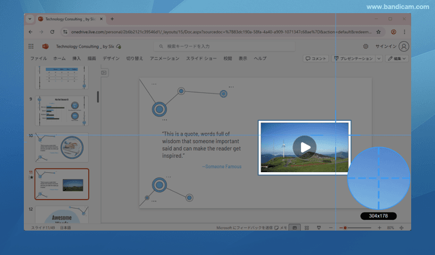The image size is (435, 255).
Task: Click the スライド 11/49 status text
Action: 43,228
